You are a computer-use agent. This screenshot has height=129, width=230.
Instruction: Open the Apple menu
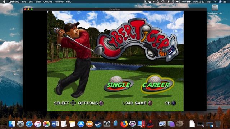pos(4,1)
